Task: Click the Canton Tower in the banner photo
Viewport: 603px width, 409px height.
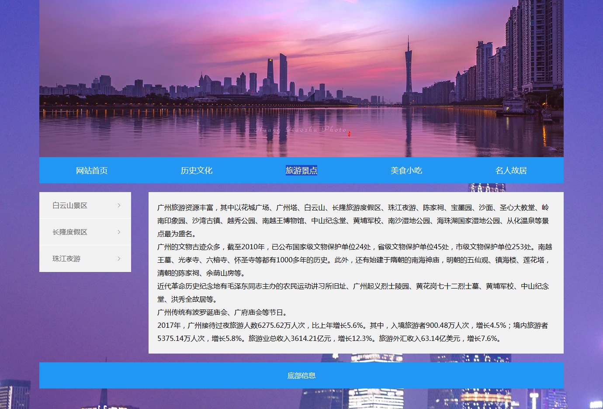Action: (409, 70)
